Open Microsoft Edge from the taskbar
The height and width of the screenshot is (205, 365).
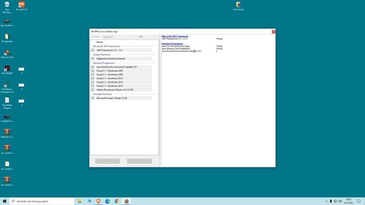(x=108, y=201)
